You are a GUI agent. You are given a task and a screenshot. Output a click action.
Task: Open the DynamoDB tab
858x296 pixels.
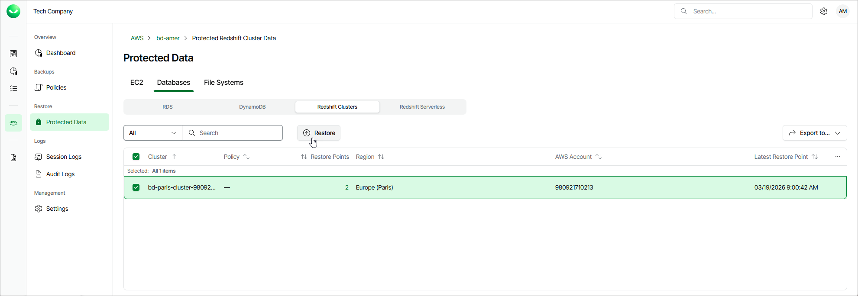[252, 107]
